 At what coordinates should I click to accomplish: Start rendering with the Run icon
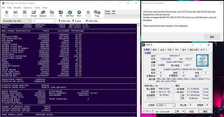(x=79, y=14)
